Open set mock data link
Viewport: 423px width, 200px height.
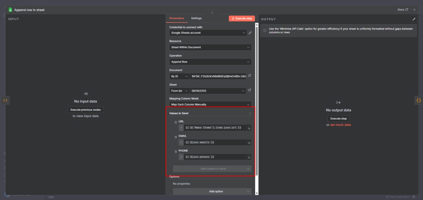(341, 125)
